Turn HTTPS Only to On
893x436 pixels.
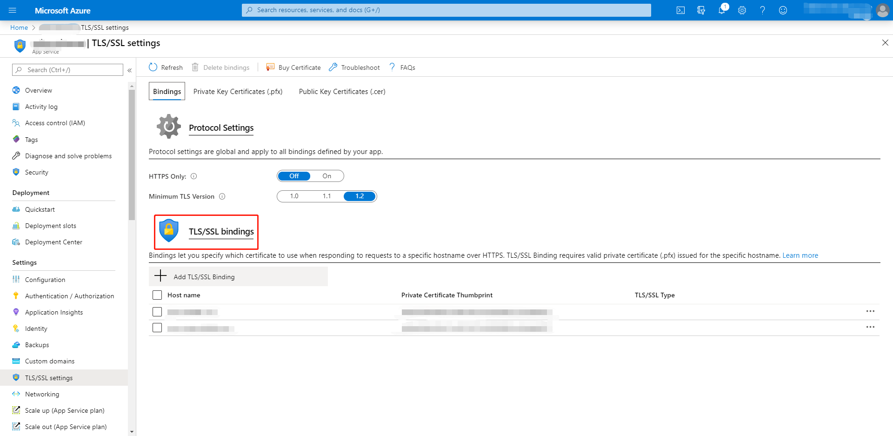coord(327,176)
